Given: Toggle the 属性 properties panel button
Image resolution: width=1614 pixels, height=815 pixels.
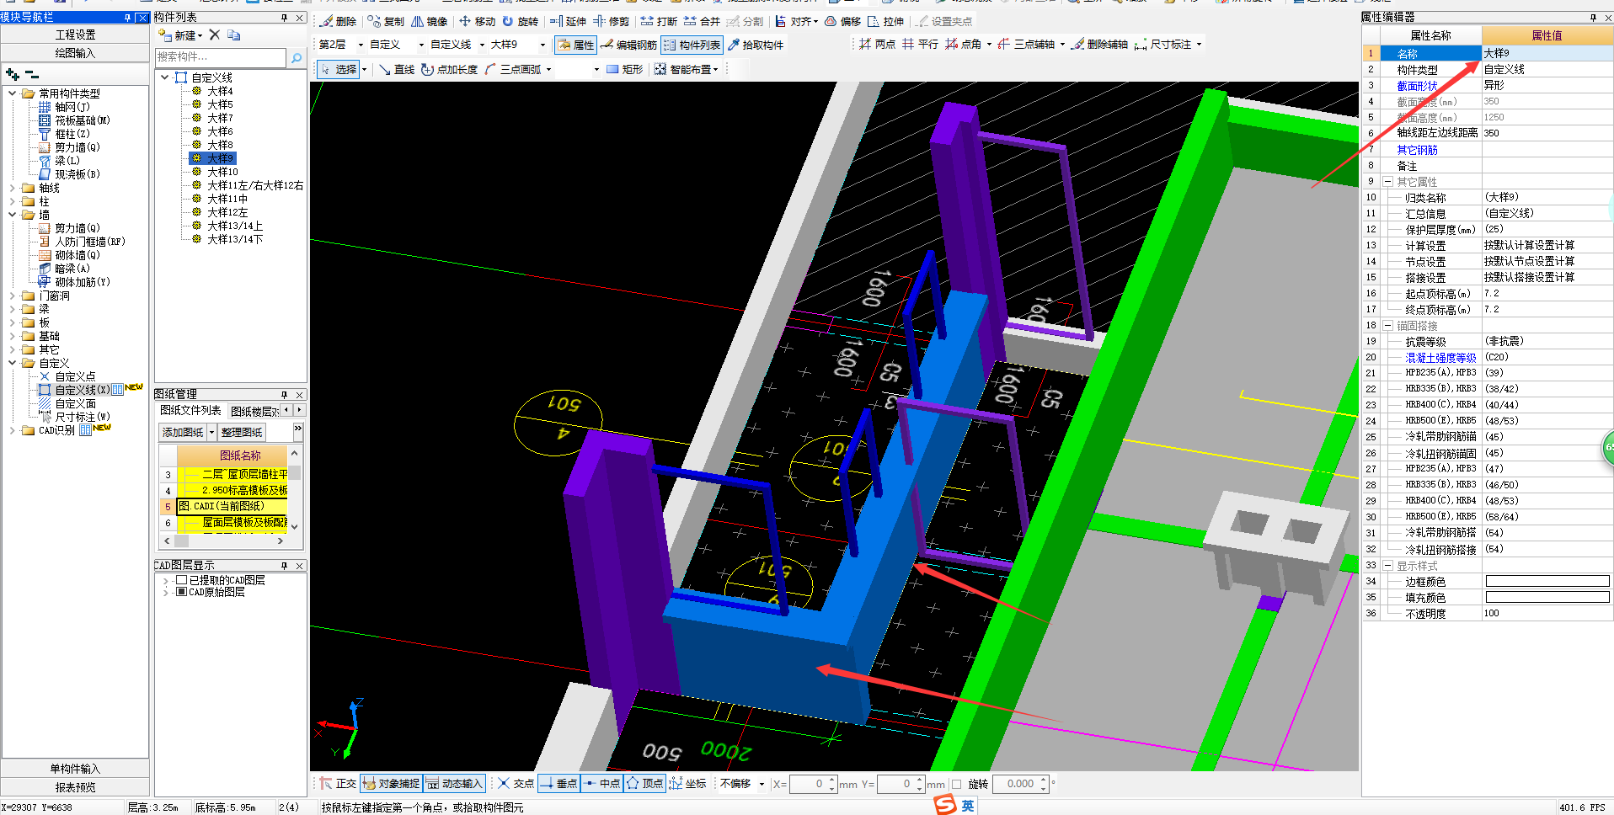Looking at the screenshot, I should pyautogui.click(x=575, y=45).
